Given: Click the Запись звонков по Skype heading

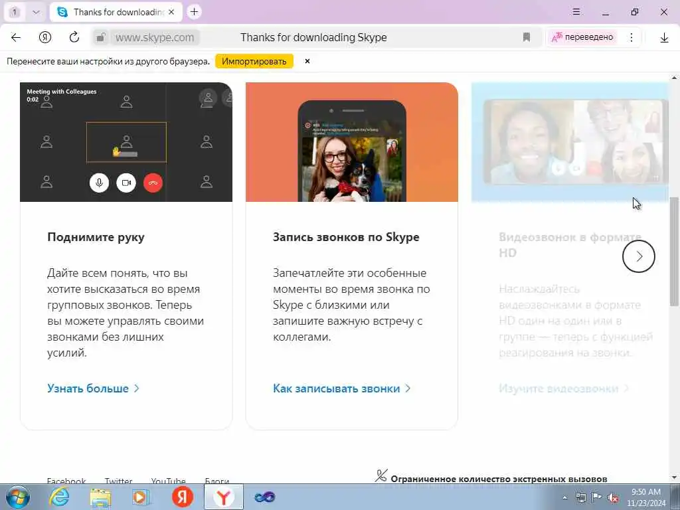Looking at the screenshot, I should (346, 237).
